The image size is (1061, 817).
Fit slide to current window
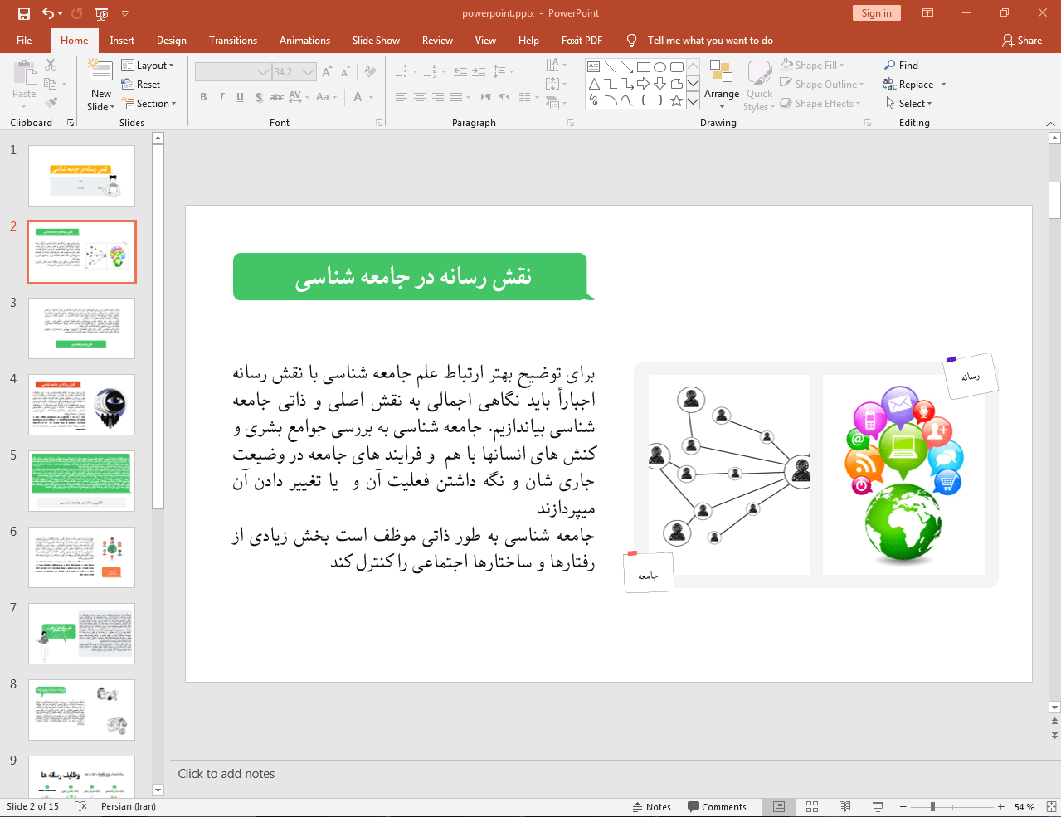point(1051,807)
